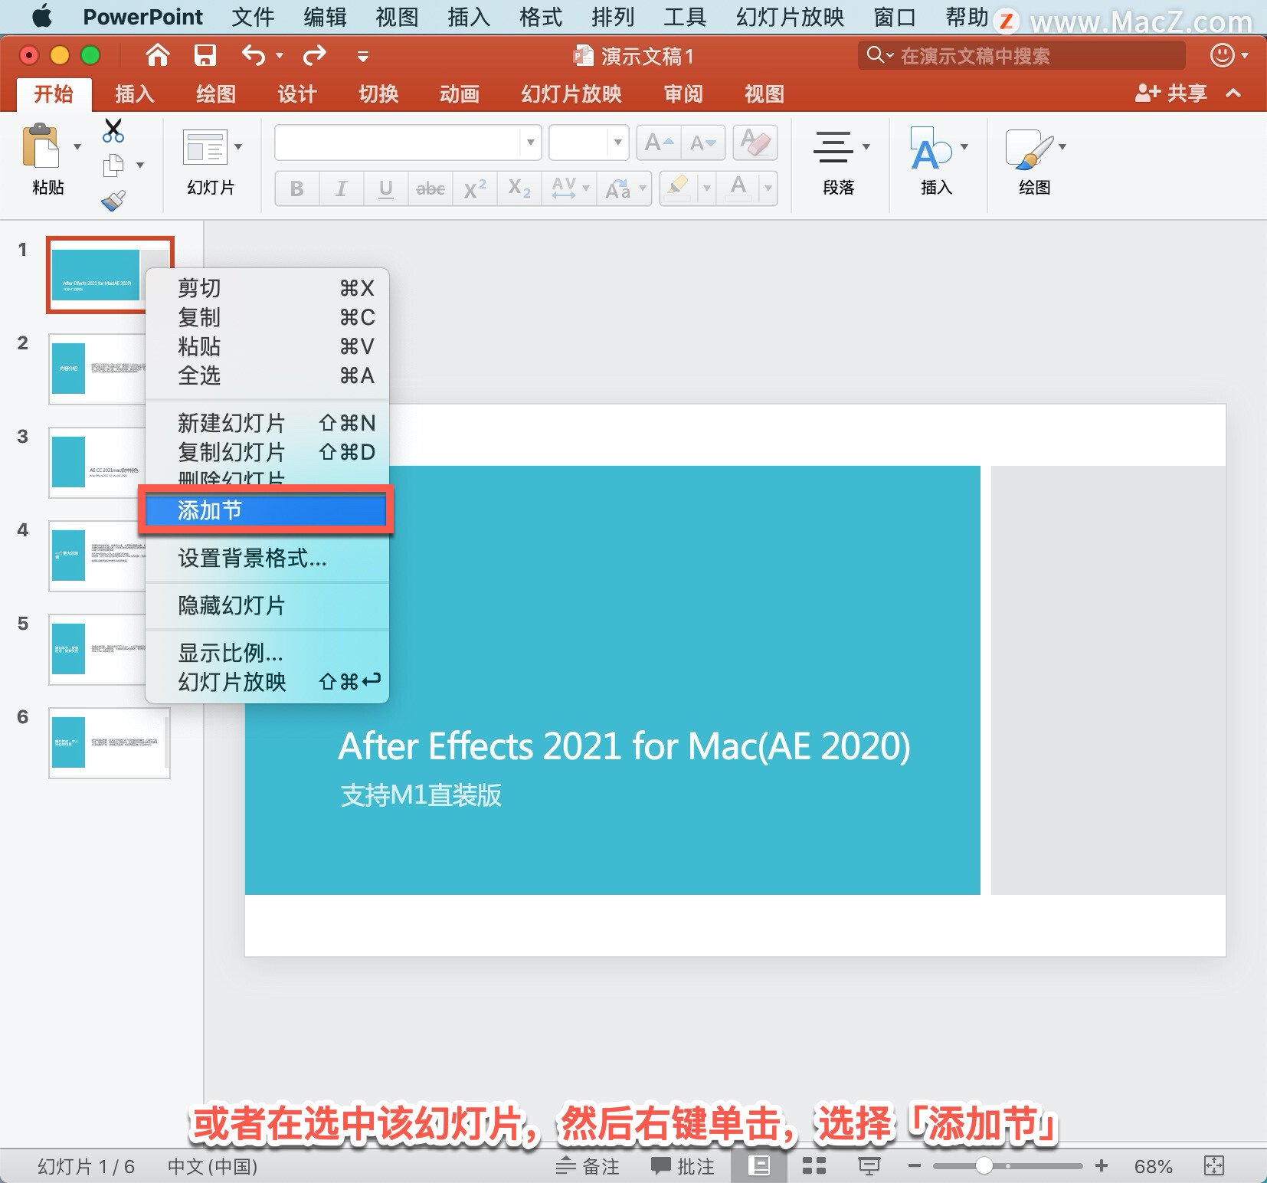Toggle subscript formatting
1267x1183 pixels.
[519, 188]
